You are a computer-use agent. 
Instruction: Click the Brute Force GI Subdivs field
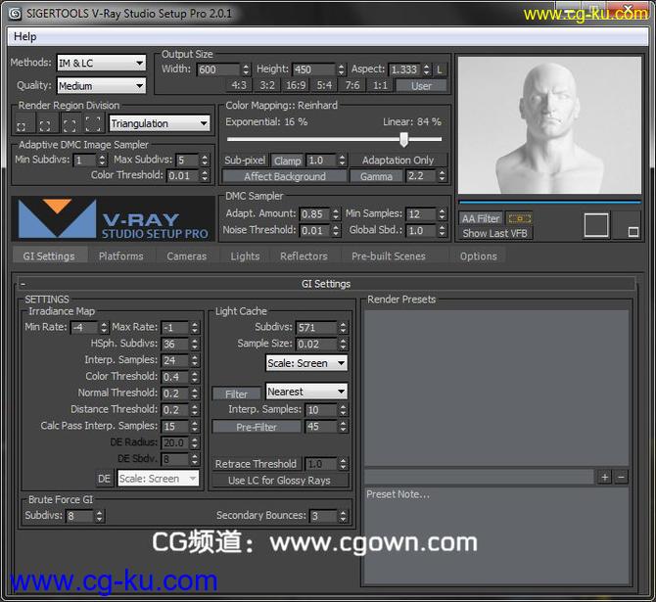point(79,516)
